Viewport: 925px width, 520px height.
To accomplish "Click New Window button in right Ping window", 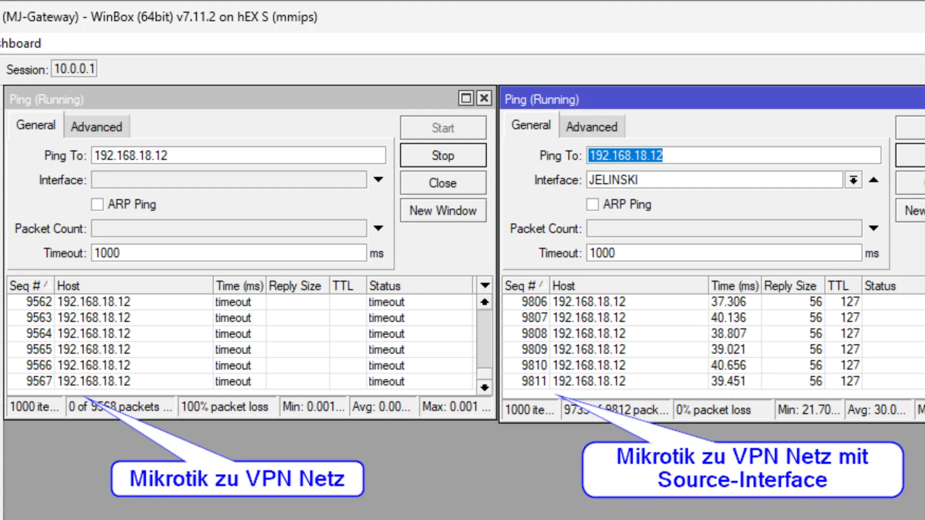I will click(911, 210).
